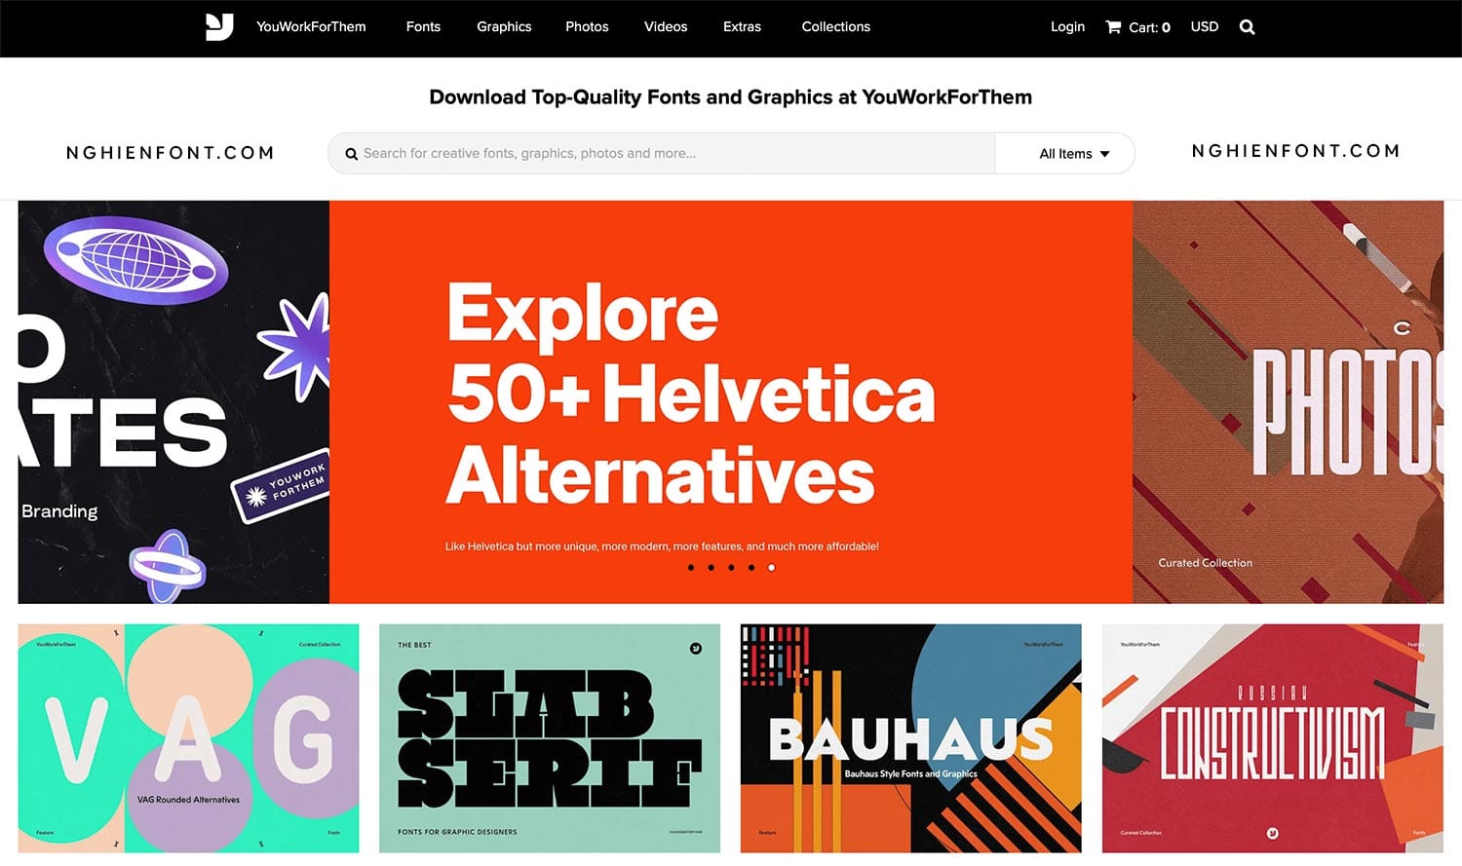1462x866 pixels.
Task: Click the shopping cart icon
Action: (1113, 27)
